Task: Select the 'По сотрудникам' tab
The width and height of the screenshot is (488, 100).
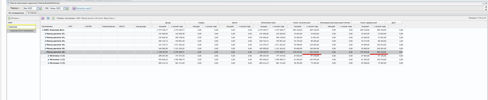Action: click(16, 13)
